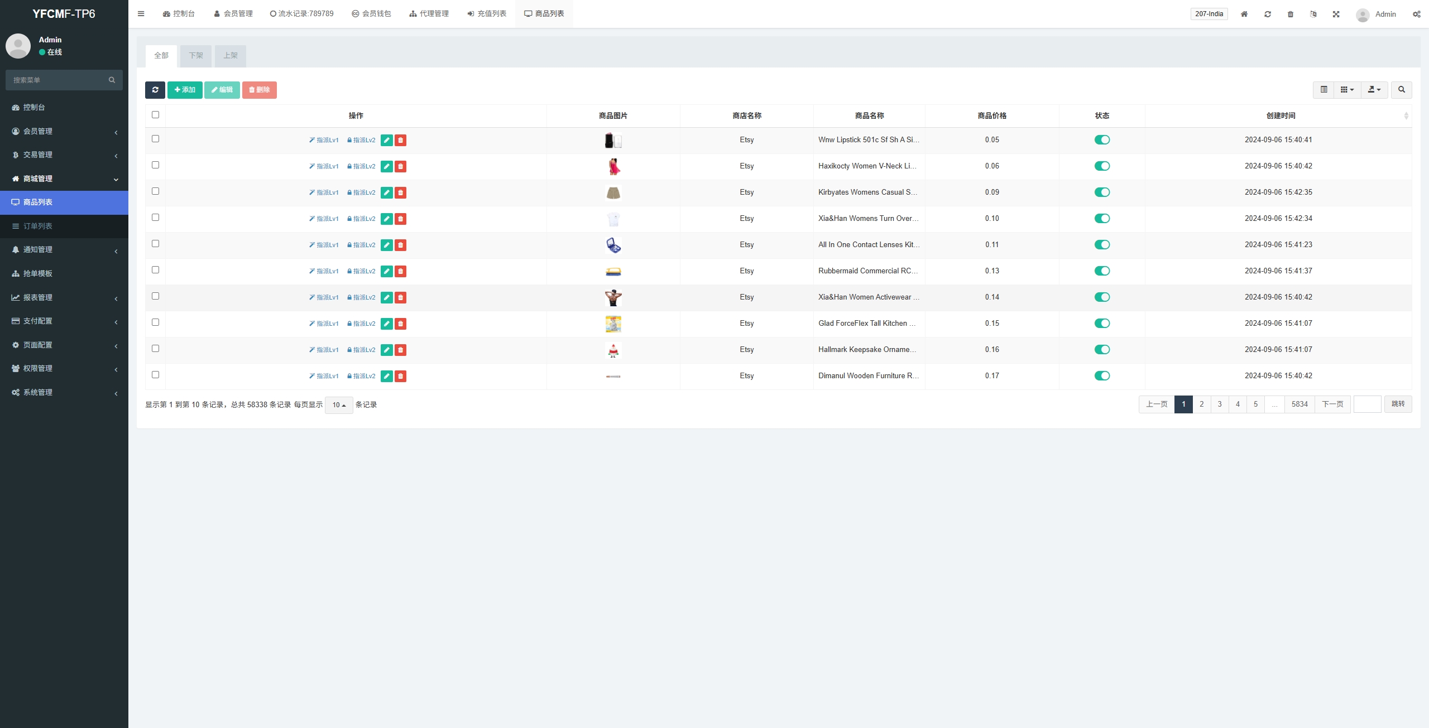The width and height of the screenshot is (1429, 728).
Task: Select checkbox for Glad ForceFlex row
Action: 155,322
